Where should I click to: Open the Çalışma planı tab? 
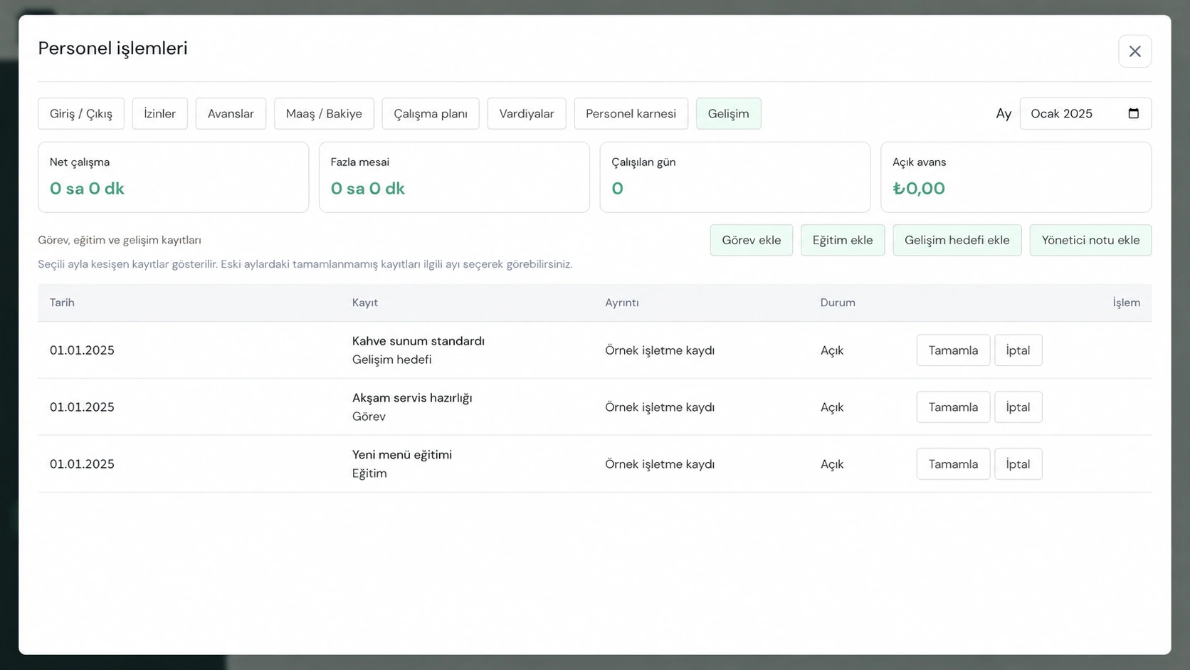pyautogui.click(x=431, y=113)
